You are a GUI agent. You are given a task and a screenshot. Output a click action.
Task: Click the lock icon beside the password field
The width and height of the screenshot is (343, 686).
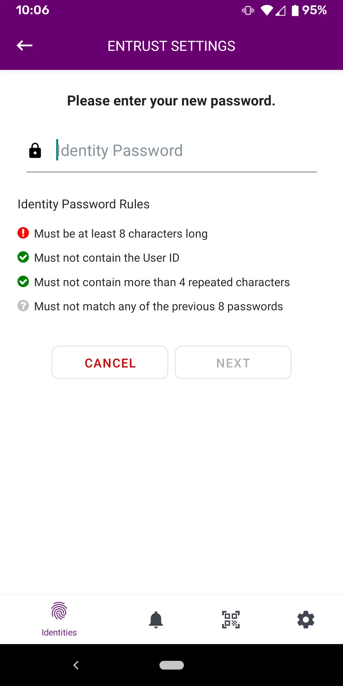click(x=35, y=150)
